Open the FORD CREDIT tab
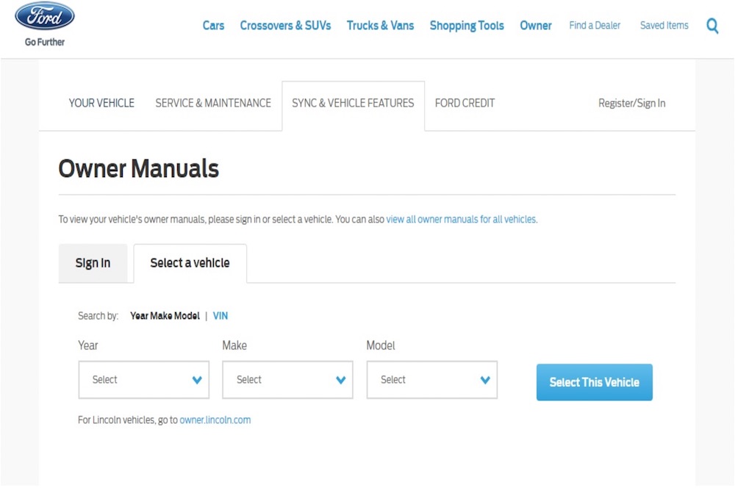This screenshot has width=735, height=490. pos(465,103)
